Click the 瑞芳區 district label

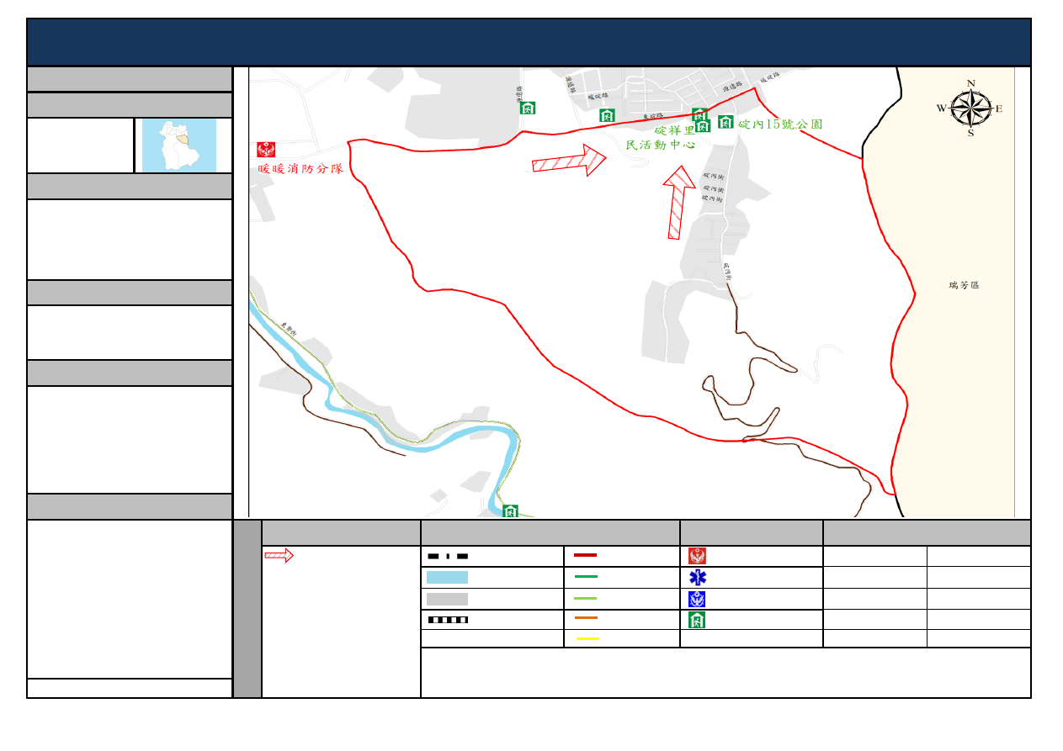pos(964,286)
